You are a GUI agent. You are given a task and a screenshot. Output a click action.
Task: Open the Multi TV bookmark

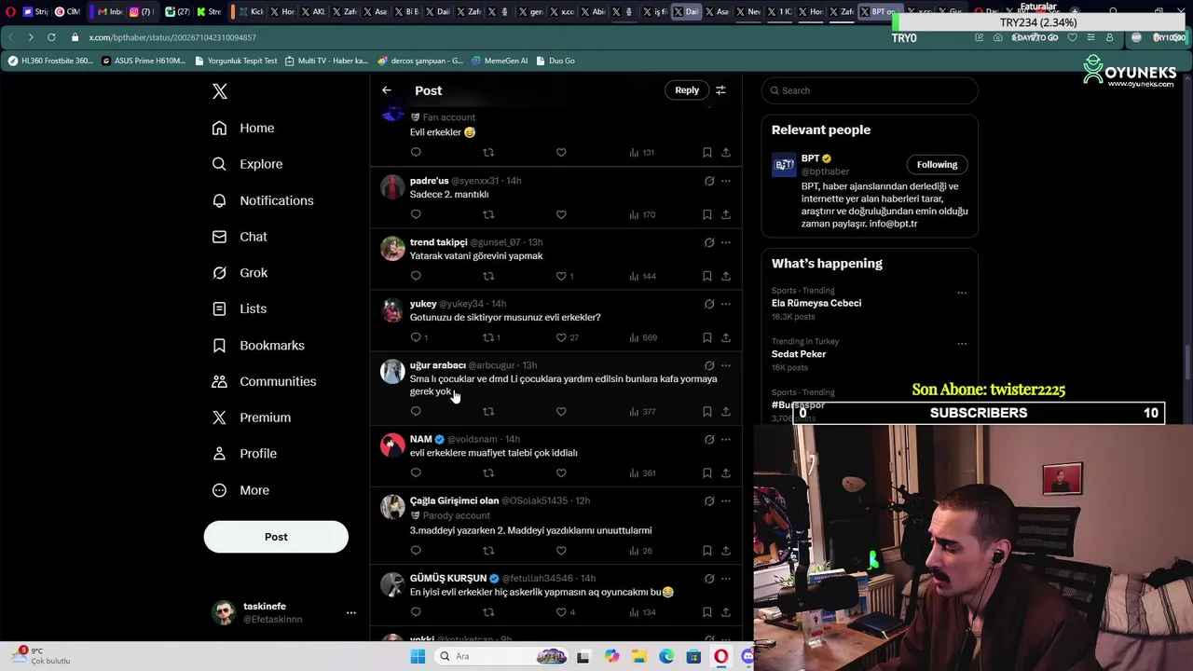[326, 61]
